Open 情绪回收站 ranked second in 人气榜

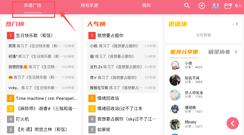pyautogui.click(x=108, y=98)
